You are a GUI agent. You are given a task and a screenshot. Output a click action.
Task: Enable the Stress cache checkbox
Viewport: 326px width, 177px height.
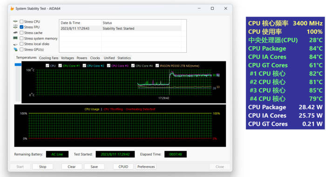21,33
